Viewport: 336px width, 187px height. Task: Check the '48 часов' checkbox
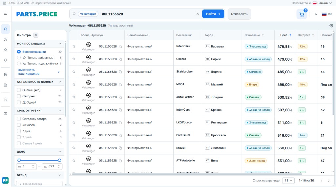point(19,125)
